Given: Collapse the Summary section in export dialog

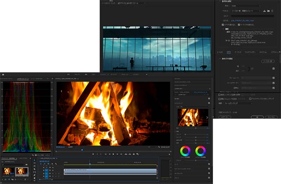Looking at the screenshot, I should coord(223,29).
